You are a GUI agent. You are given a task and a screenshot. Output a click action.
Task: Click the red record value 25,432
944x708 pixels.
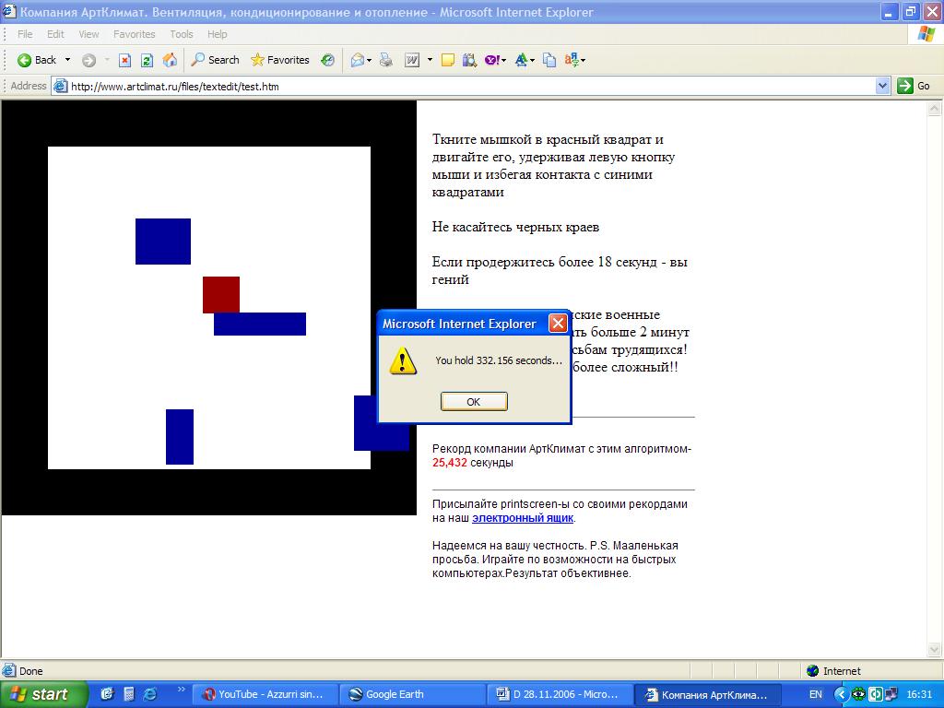pyautogui.click(x=450, y=463)
